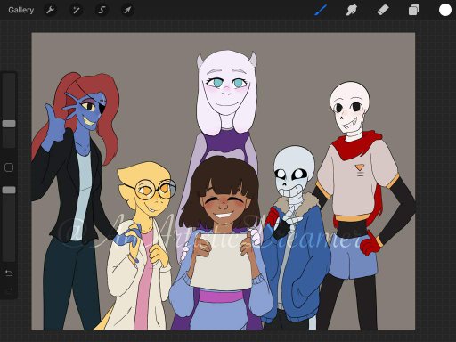Undo the last stroke

[9, 273]
